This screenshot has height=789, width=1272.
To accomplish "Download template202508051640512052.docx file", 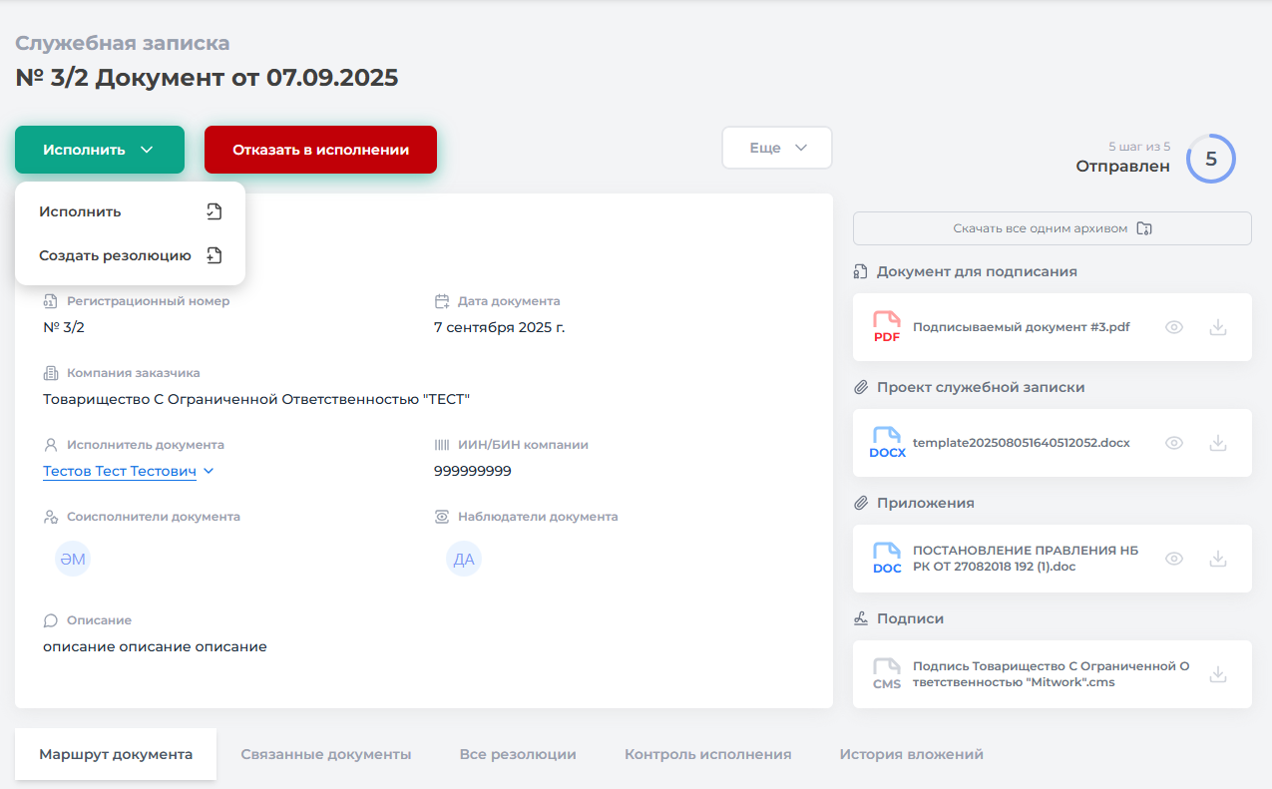I will point(1217,443).
